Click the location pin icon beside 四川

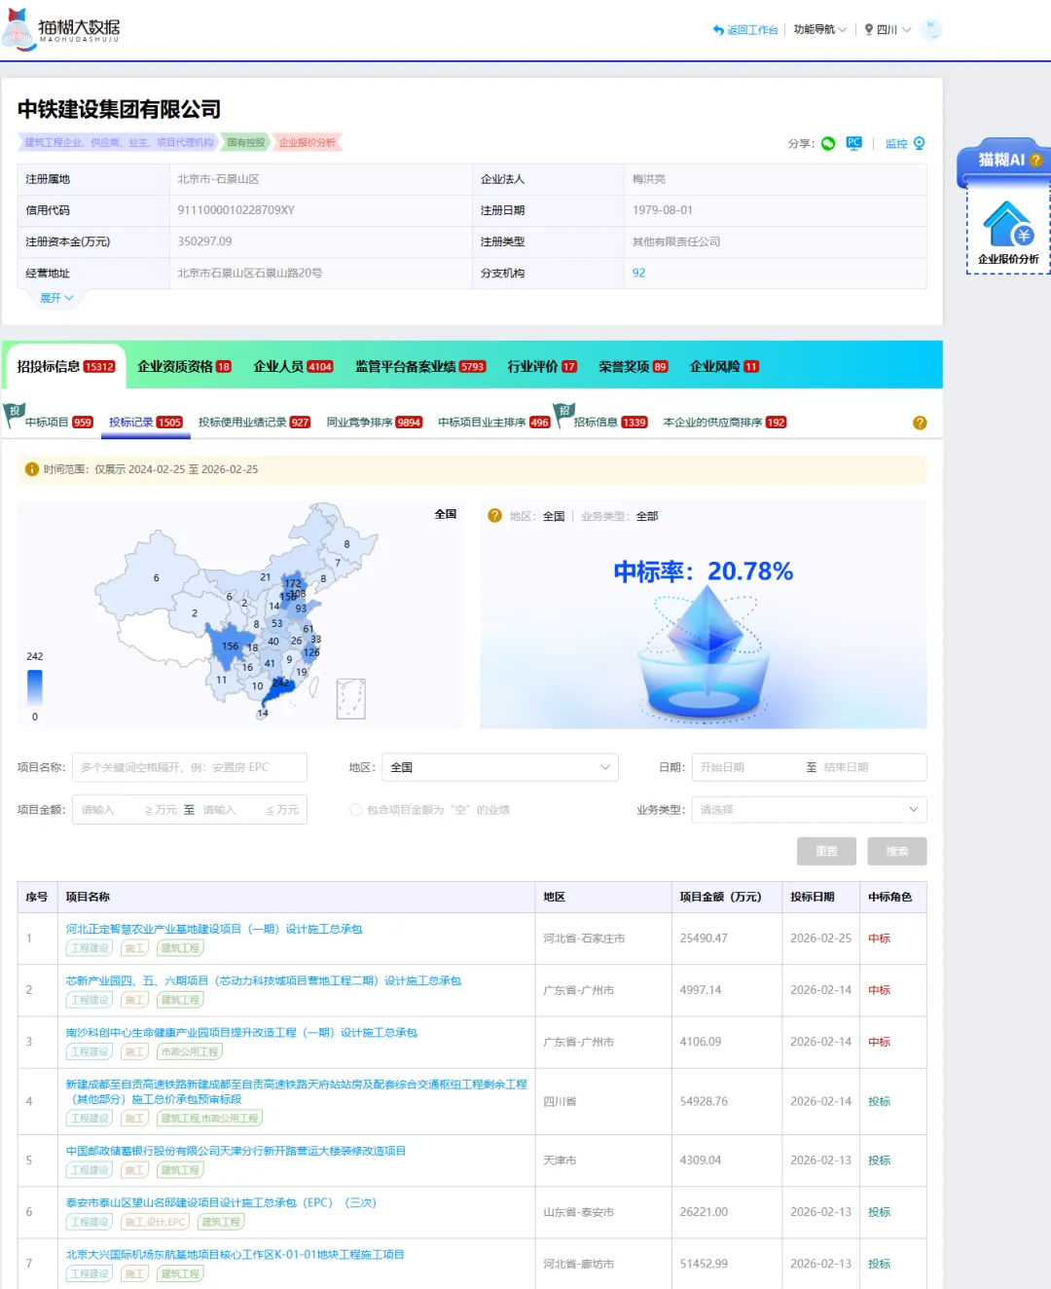pos(869,30)
